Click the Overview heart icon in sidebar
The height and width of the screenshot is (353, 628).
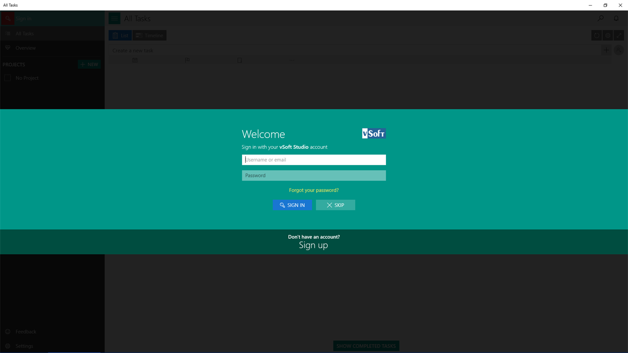pyautogui.click(x=8, y=48)
